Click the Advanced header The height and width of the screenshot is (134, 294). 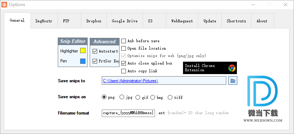tap(104, 41)
